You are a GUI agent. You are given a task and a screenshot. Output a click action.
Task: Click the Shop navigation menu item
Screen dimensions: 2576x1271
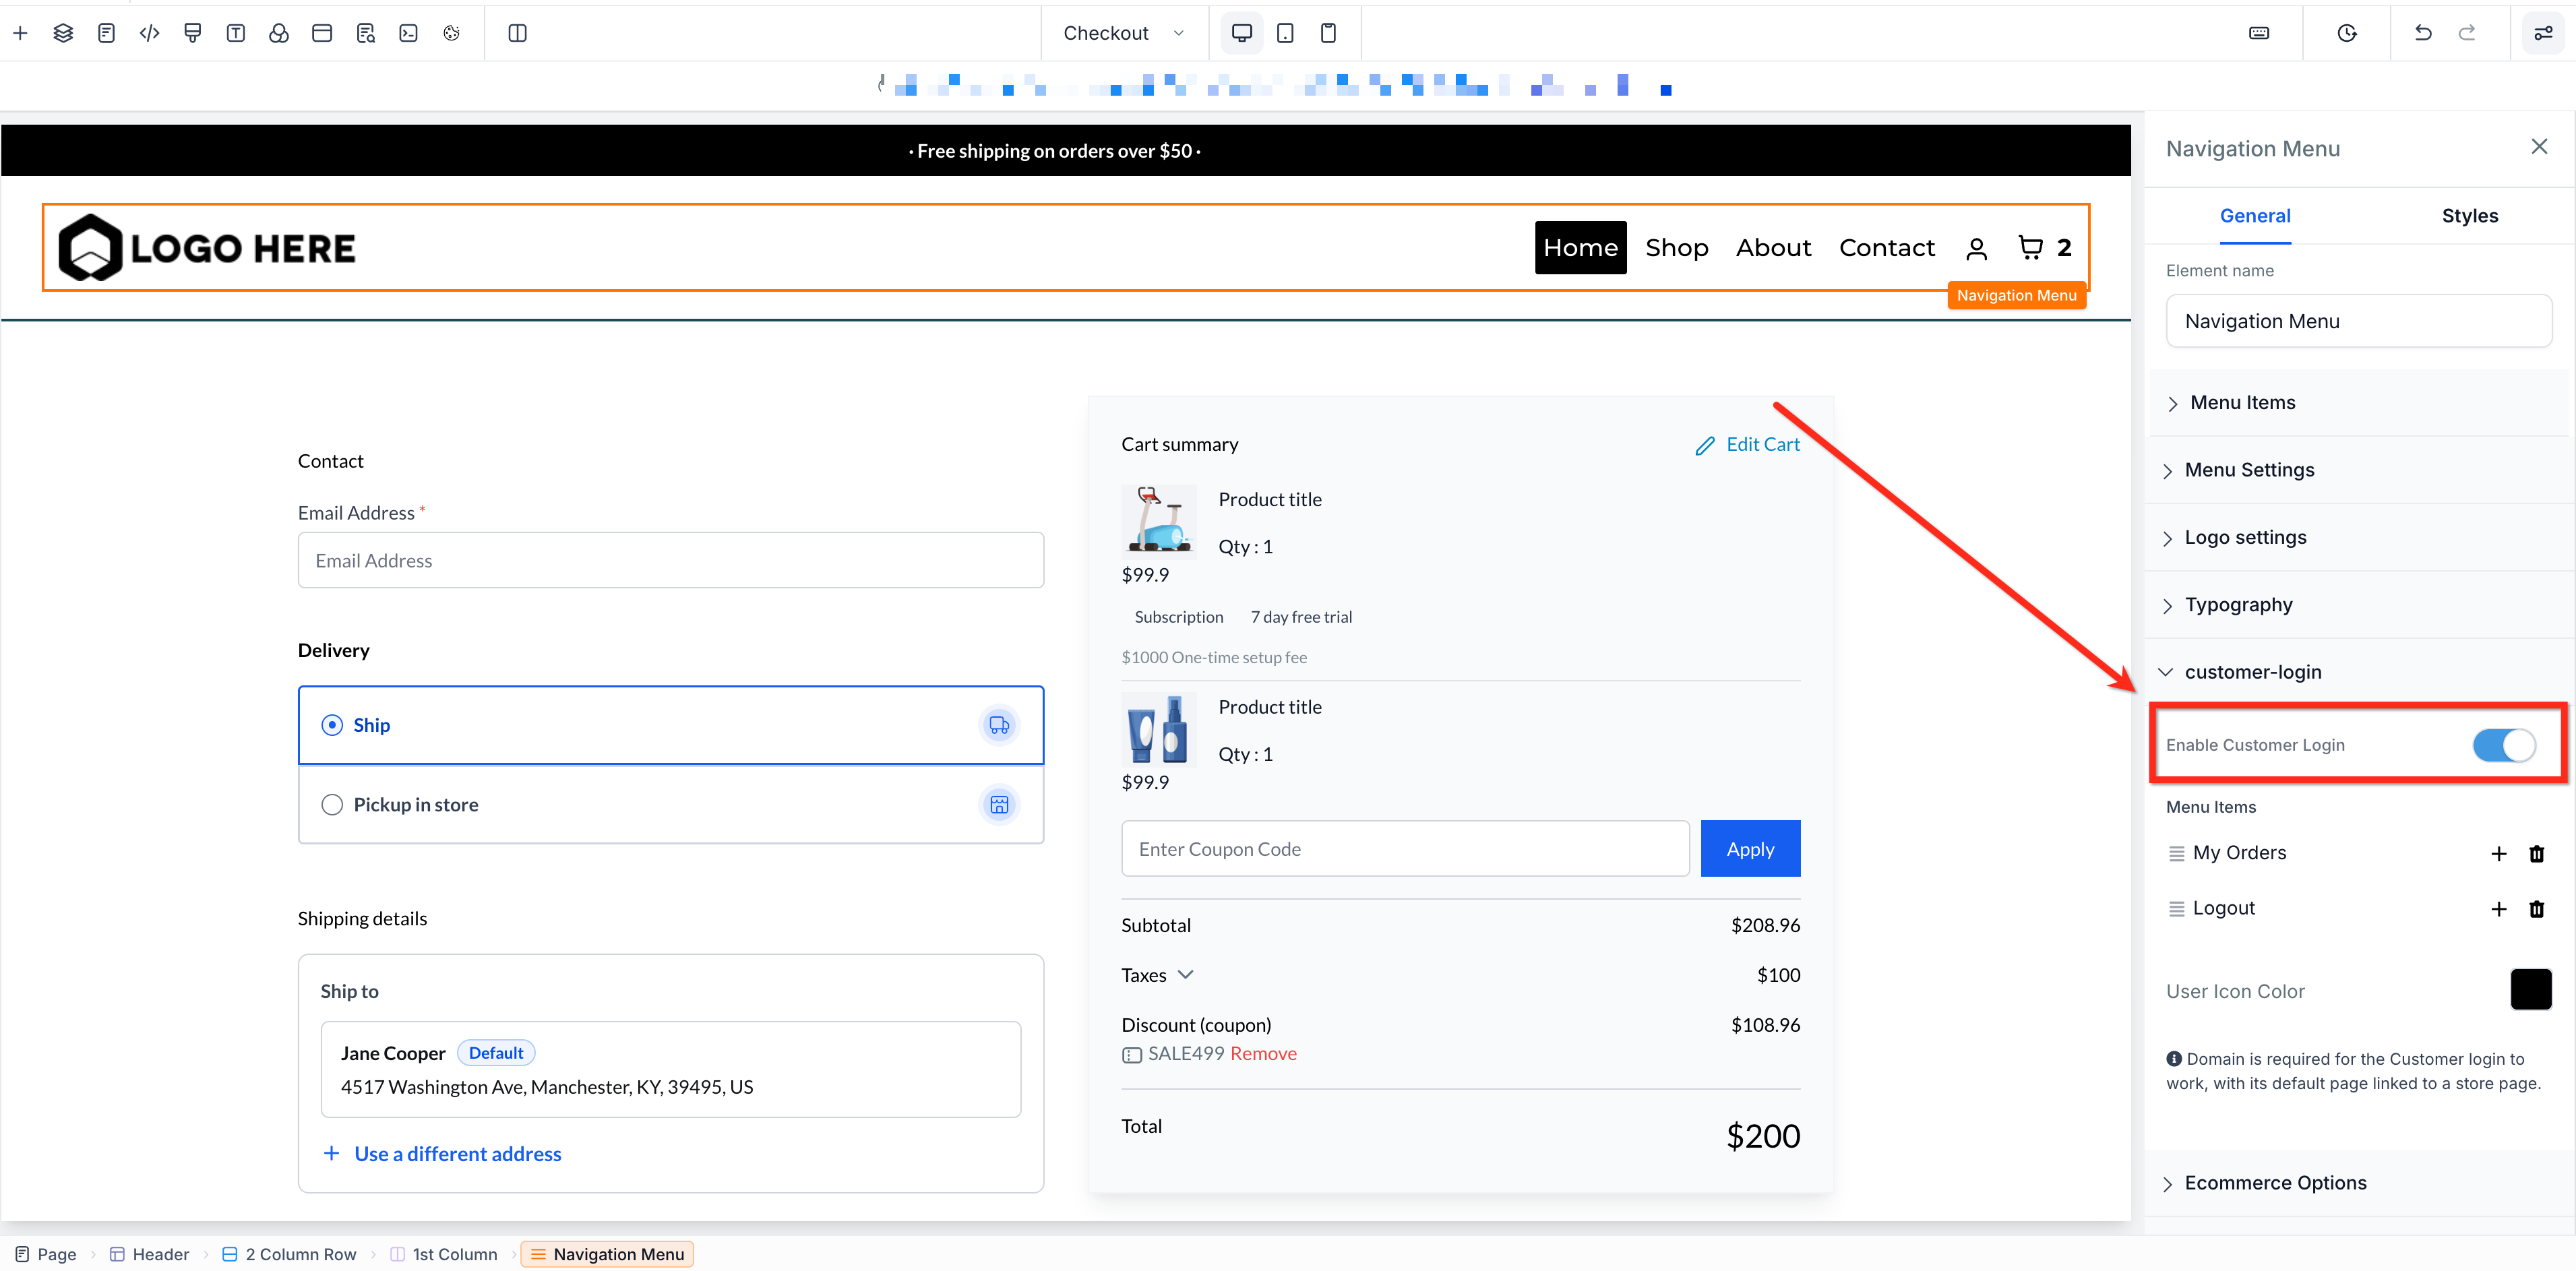coord(1677,247)
